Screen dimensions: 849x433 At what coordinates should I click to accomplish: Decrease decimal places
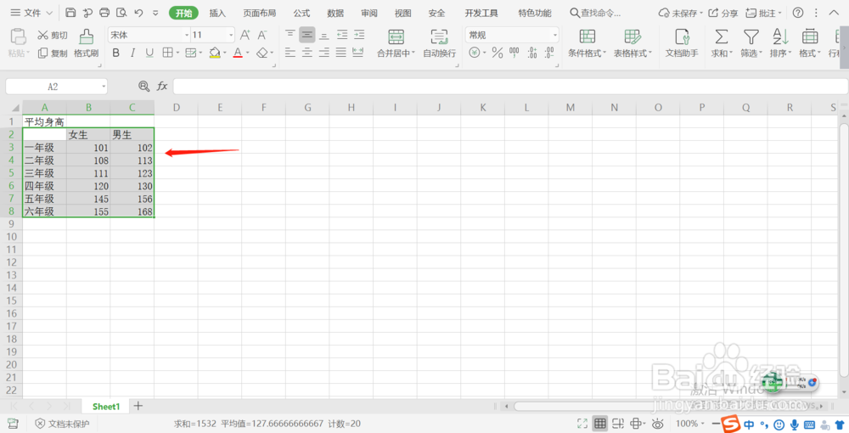549,53
